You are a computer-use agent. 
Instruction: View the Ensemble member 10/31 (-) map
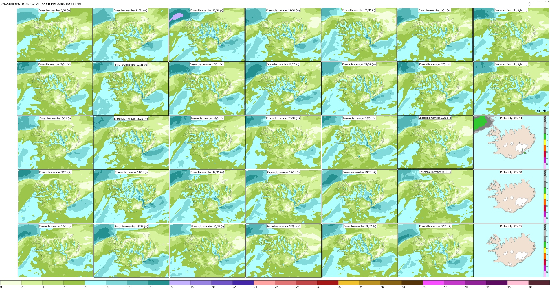[x=55, y=250]
